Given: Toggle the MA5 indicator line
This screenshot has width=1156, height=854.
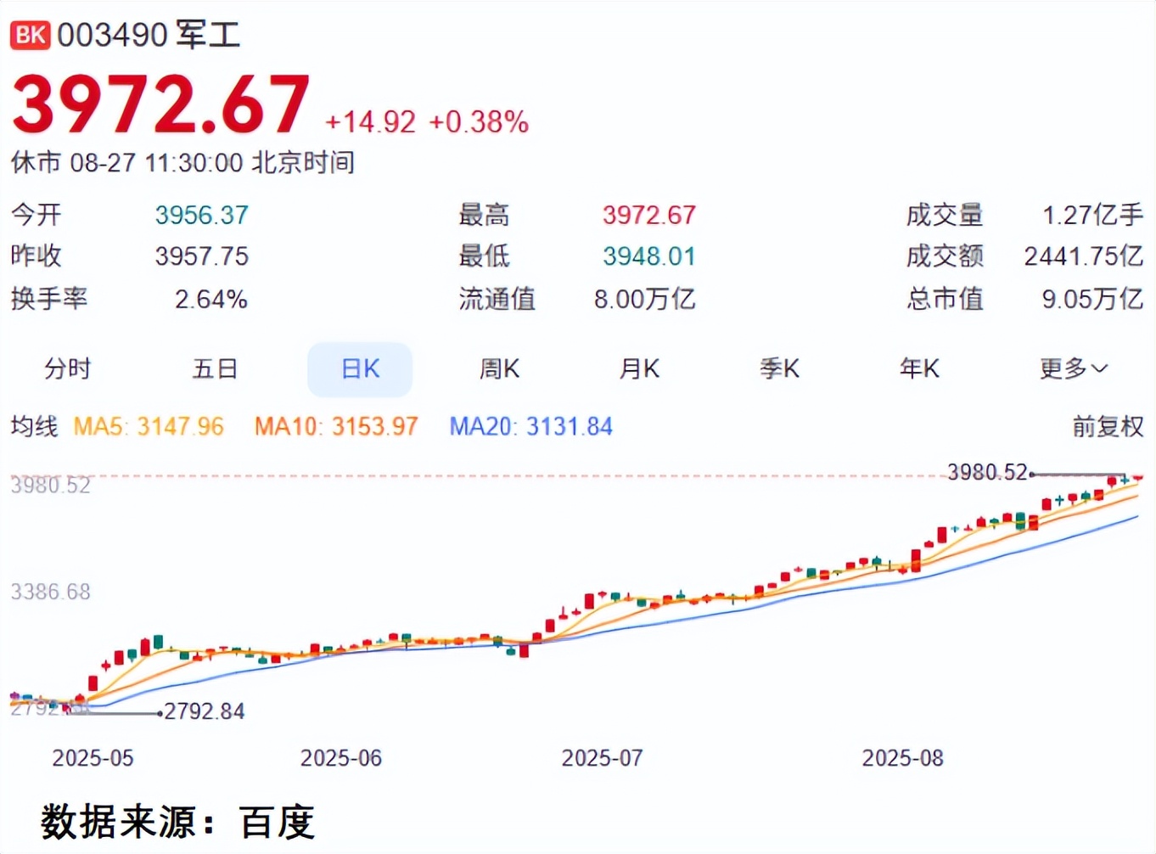Looking at the screenshot, I should tap(149, 426).
